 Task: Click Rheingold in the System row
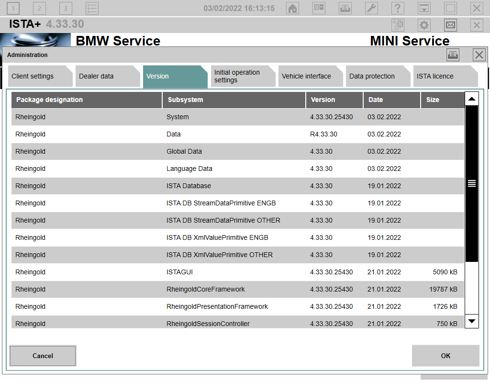tap(30, 117)
